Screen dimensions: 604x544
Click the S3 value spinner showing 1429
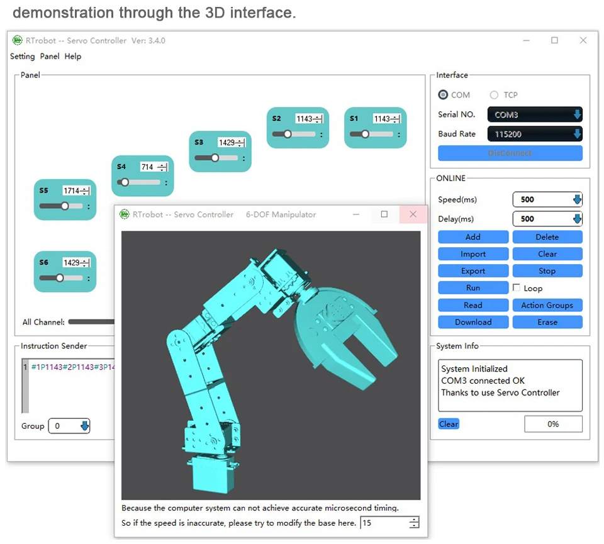click(x=232, y=143)
